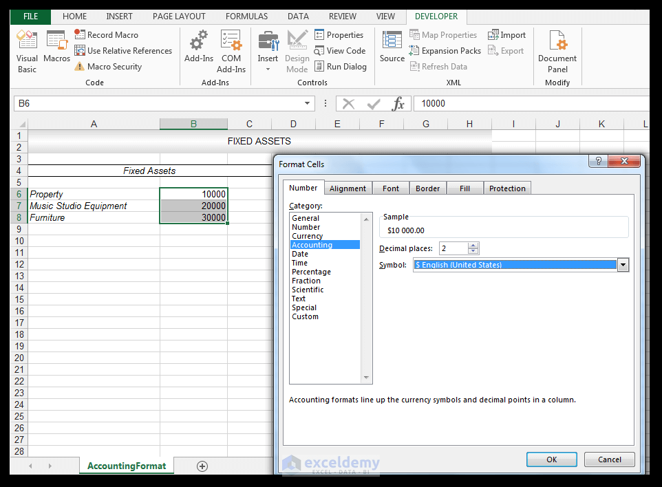Decrease Decimal places with down arrow
This screenshot has width=662, height=487.
(x=473, y=252)
